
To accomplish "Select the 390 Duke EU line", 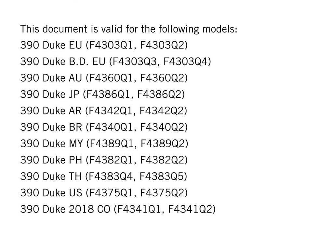I will (104, 45).
